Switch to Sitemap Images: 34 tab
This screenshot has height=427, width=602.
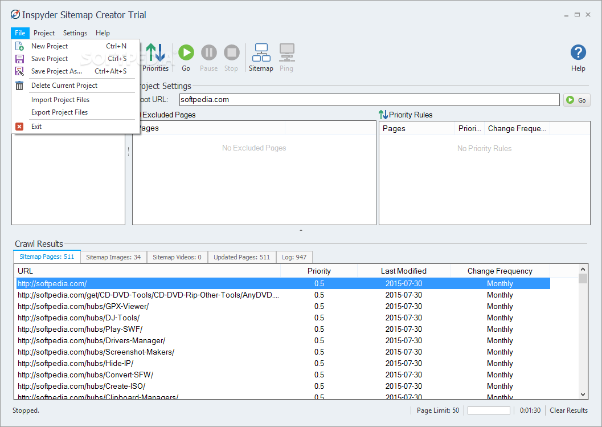[114, 257]
